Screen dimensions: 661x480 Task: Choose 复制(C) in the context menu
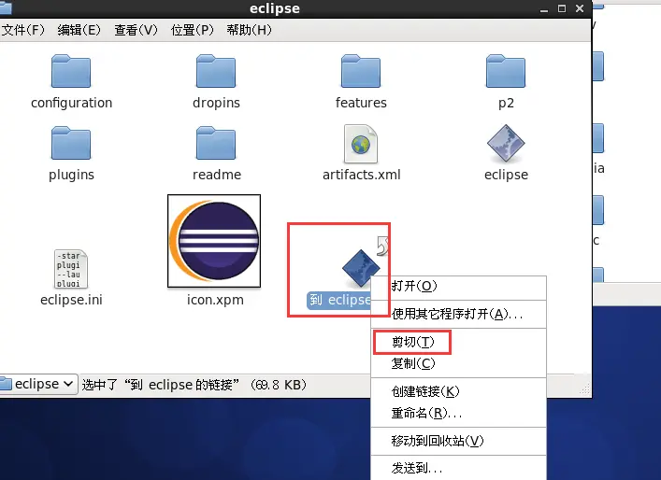point(459,363)
